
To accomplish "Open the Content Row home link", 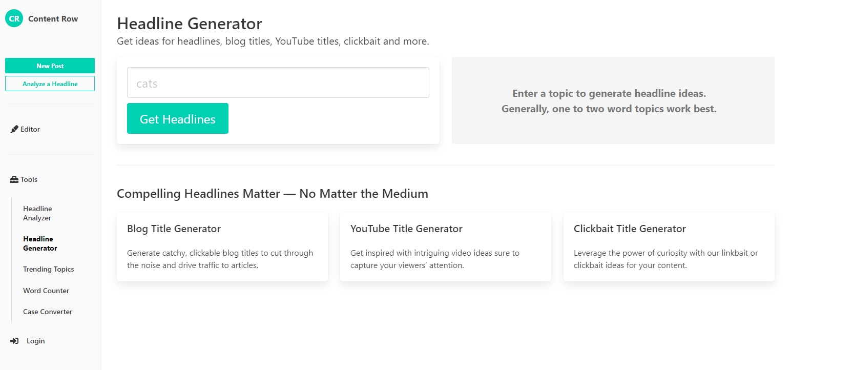I will pyautogui.click(x=53, y=18).
